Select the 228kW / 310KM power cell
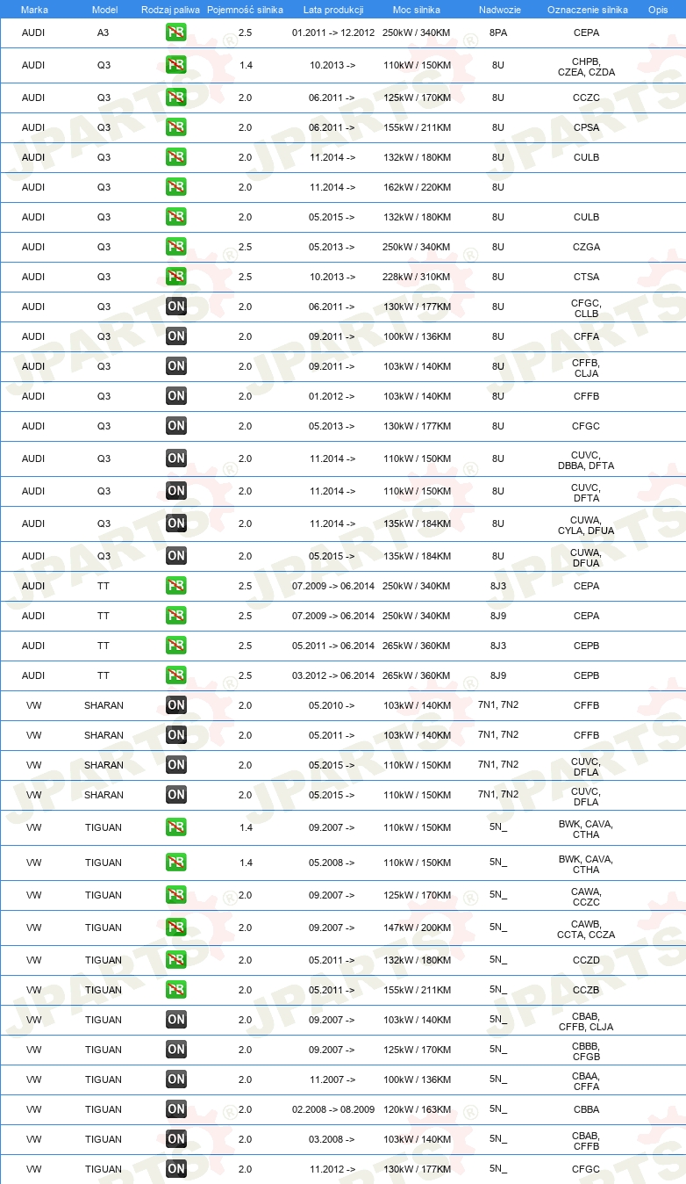 pos(417,277)
